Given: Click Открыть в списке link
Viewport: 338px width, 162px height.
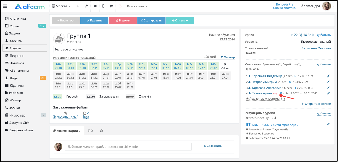Looking at the screenshot, I should coord(316,104).
